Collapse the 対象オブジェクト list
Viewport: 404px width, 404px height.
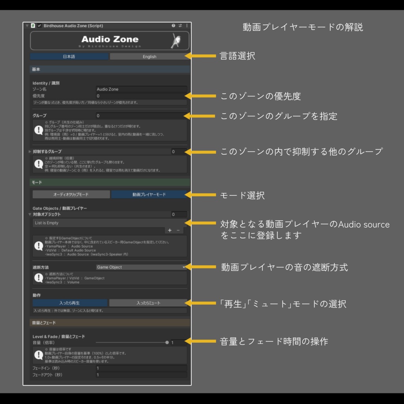(30, 214)
